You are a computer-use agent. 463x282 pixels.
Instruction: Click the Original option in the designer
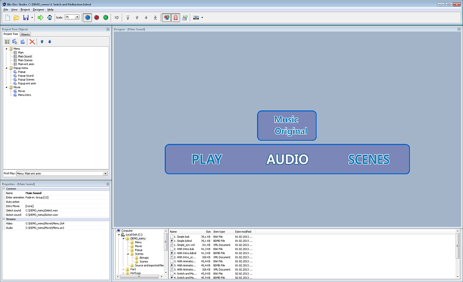[291, 131]
